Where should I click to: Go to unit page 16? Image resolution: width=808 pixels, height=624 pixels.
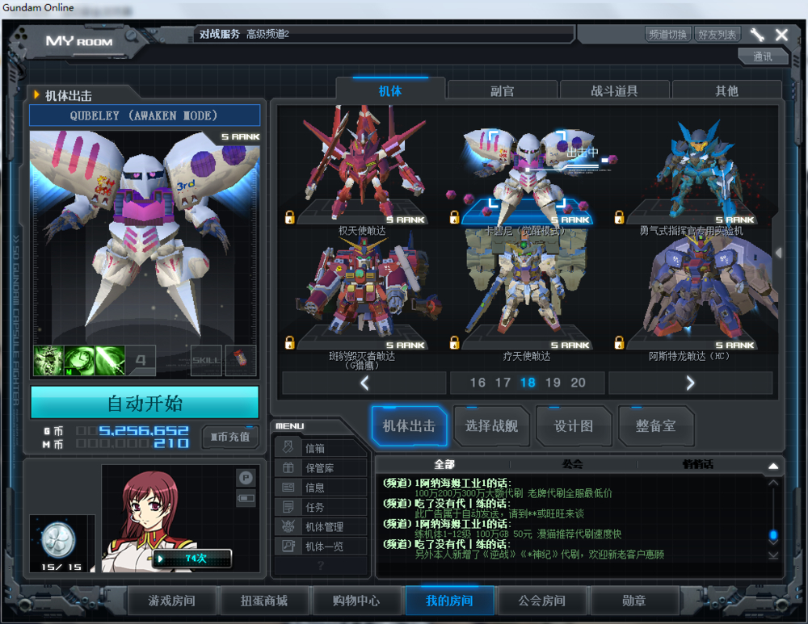click(x=478, y=383)
